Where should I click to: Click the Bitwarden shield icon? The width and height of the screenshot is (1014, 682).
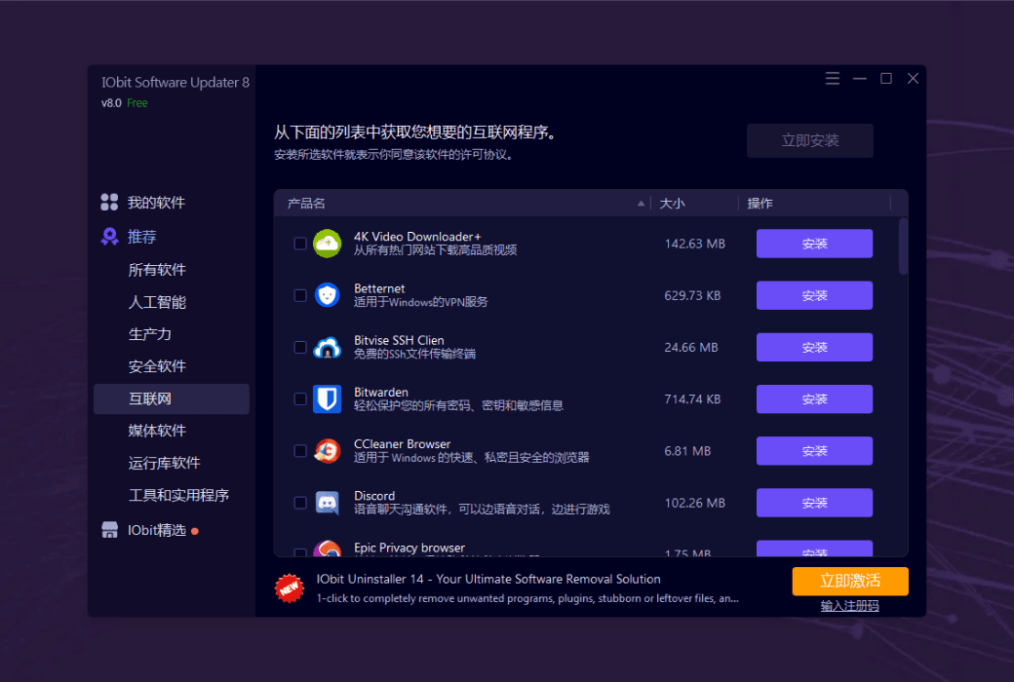(328, 398)
